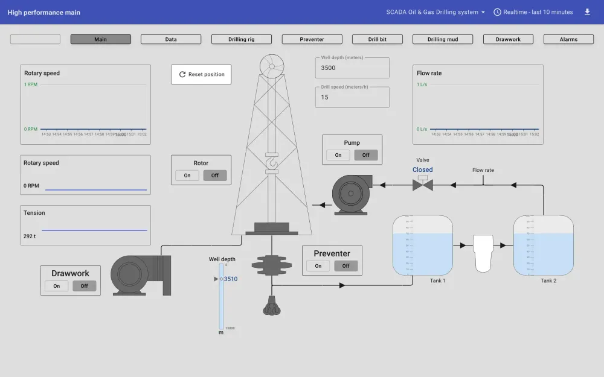Click the blowout preventer icon under rig
Viewport: 604px width, 377px height.
click(272, 265)
